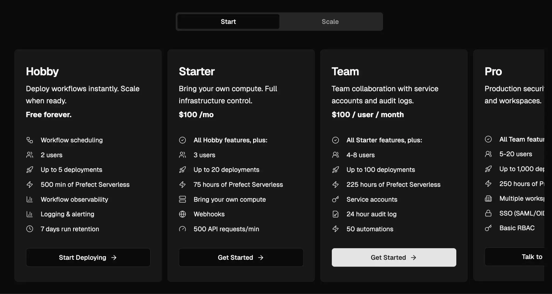
Task: Click the globe icon beside Webhooks
Action: pos(182,214)
